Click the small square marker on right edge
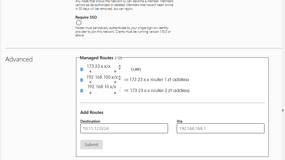 coord(283,110)
